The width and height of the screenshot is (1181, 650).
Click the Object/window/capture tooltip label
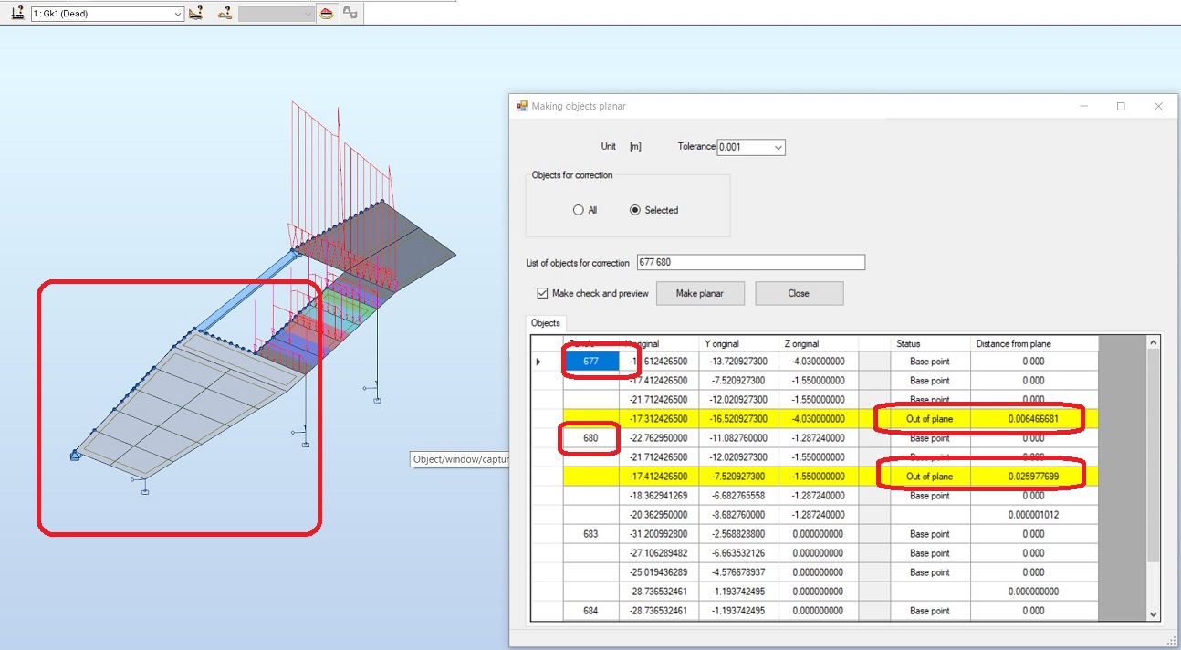(460, 459)
